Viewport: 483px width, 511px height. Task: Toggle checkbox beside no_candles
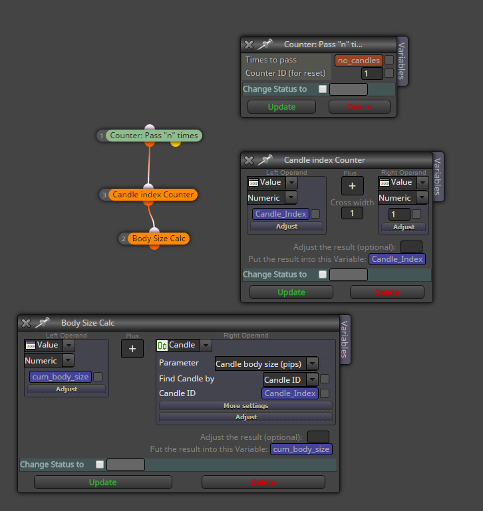point(389,60)
